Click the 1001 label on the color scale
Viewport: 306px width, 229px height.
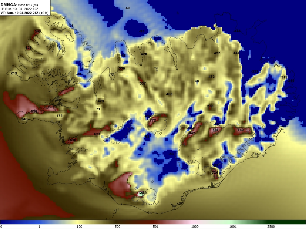coord(233,227)
